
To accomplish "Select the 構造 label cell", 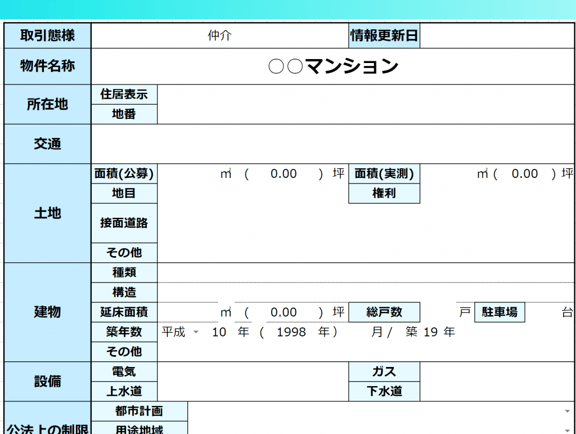I will pos(124,292).
